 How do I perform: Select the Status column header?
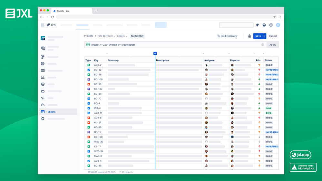pyautogui.click(x=268, y=60)
